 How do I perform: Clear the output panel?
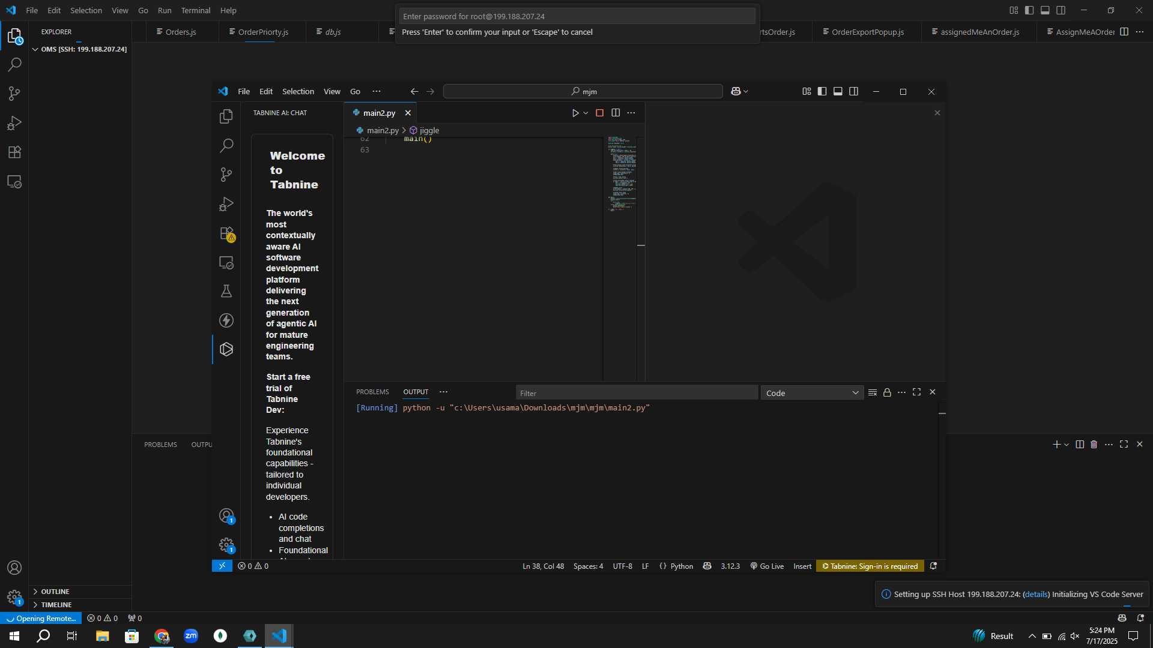coord(873,392)
